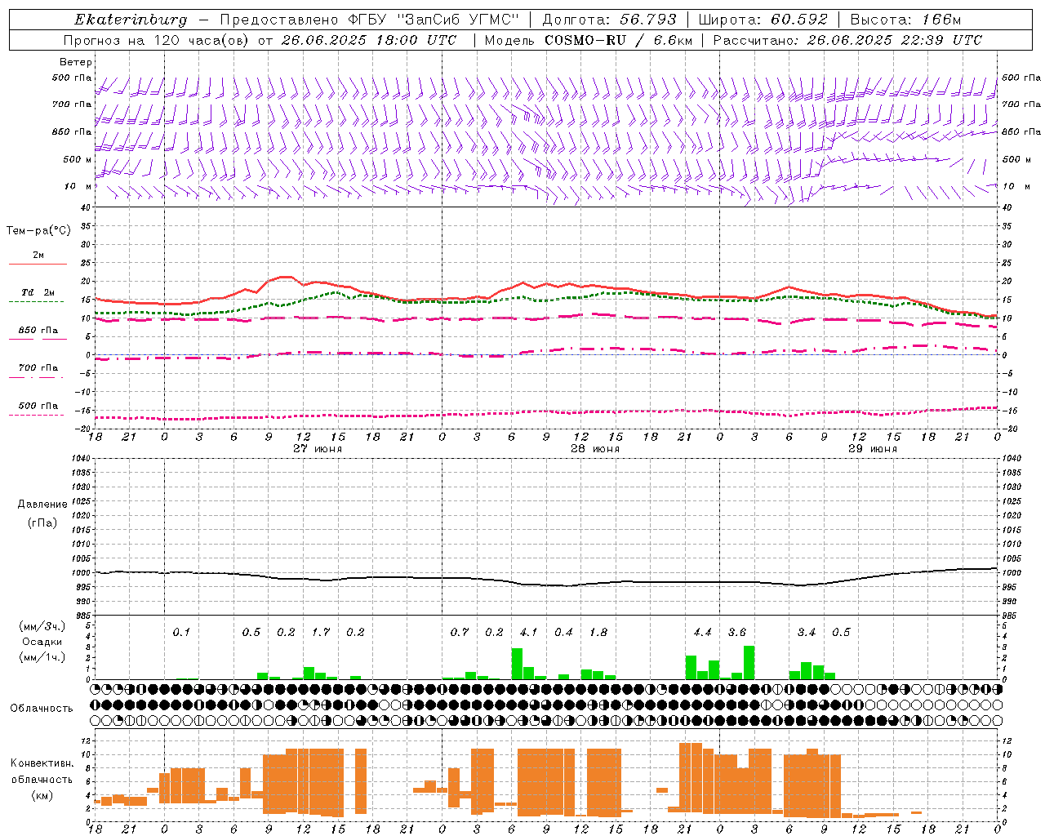Click the 27 июня date label

(x=318, y=449)
